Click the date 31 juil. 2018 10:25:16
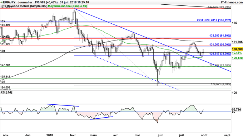The height and width of the screenshot is (137, 243). click(74, 3)
